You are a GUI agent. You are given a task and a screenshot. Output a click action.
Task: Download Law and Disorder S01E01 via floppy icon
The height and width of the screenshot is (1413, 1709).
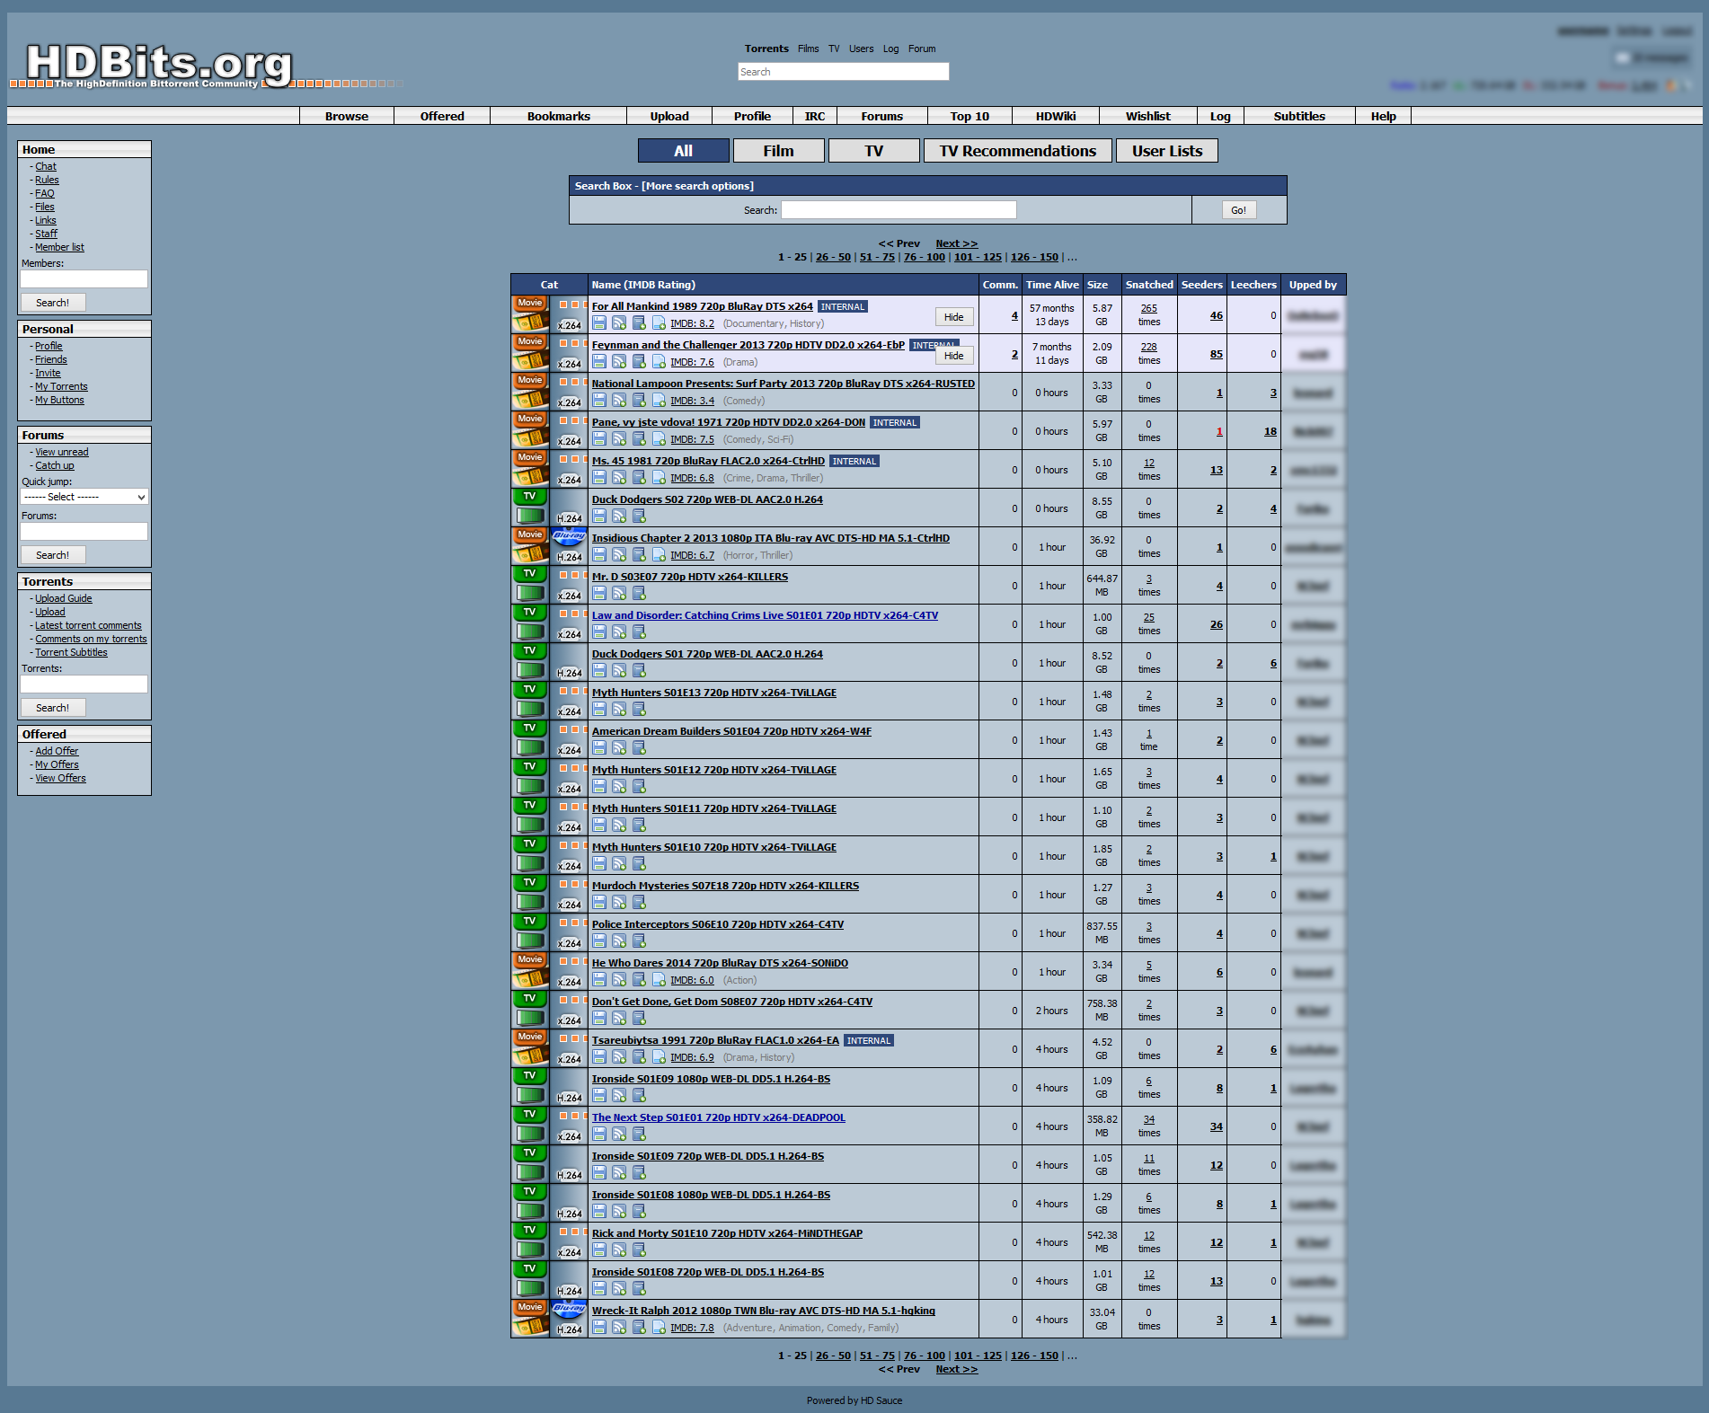pos(599,632)
